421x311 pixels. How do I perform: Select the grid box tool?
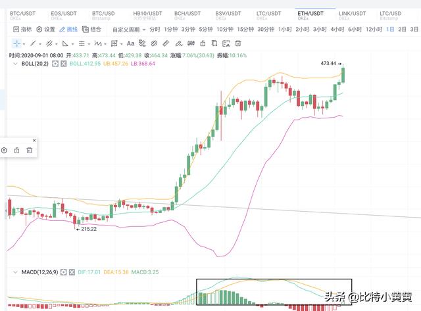pos(114,43)
